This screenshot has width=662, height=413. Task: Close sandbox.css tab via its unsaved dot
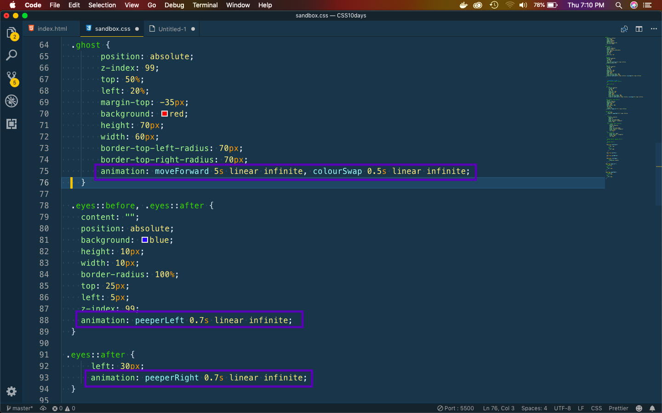pyautogui.click(x=137, y=29)
